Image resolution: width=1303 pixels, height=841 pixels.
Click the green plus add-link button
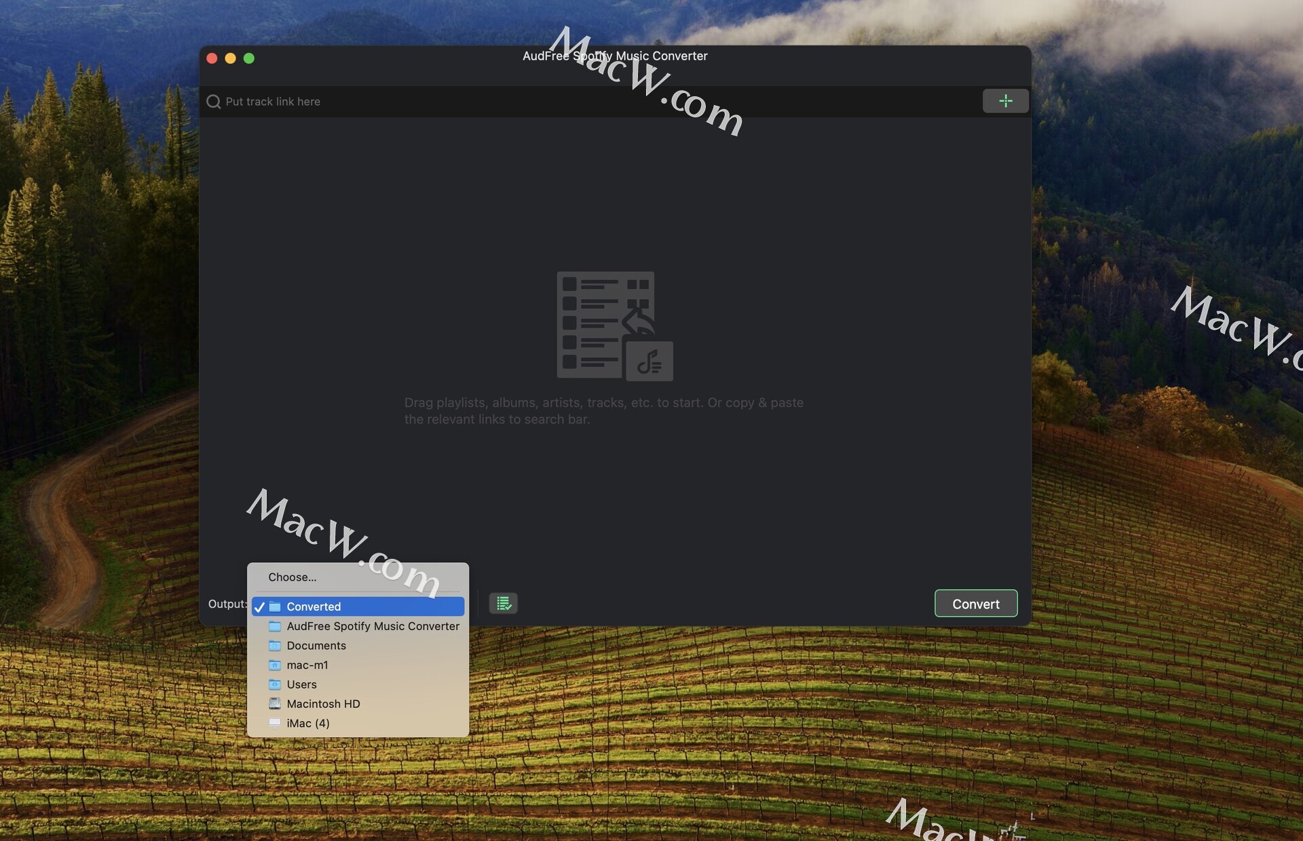coord(1005,101)
